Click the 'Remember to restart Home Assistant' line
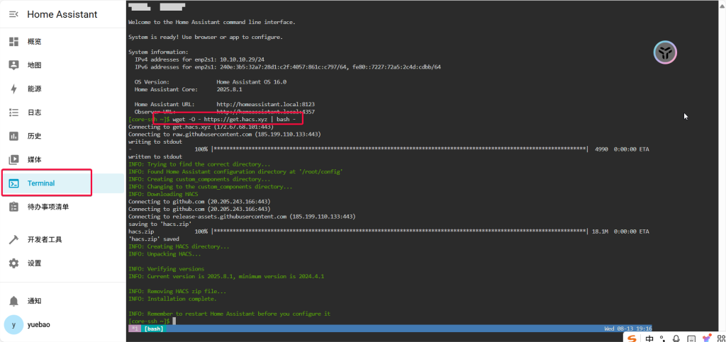The image size is (726, 342). (229, 314)
